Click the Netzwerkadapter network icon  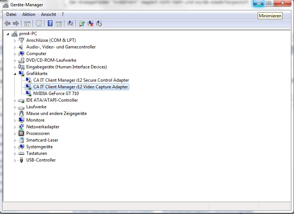pyautogui.click(x=21, y=127)
